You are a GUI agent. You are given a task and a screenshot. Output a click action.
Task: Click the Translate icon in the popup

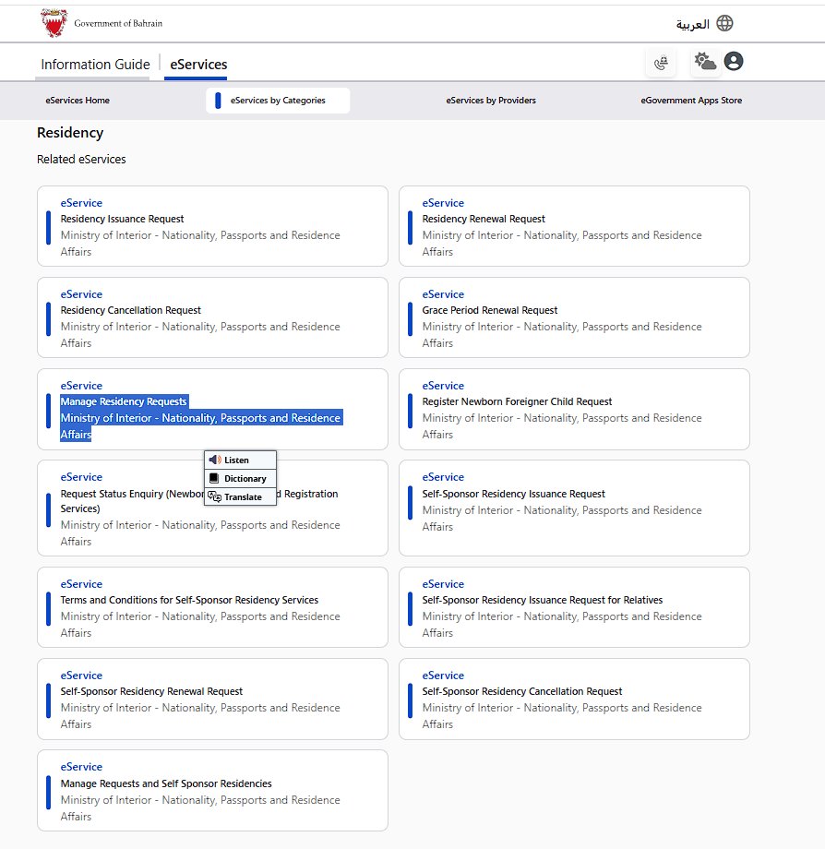214,496
